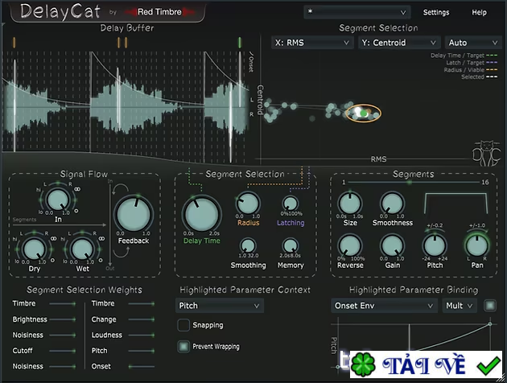
Task: Click the Red Timbre brand link
Action: (x=159, y=12)
